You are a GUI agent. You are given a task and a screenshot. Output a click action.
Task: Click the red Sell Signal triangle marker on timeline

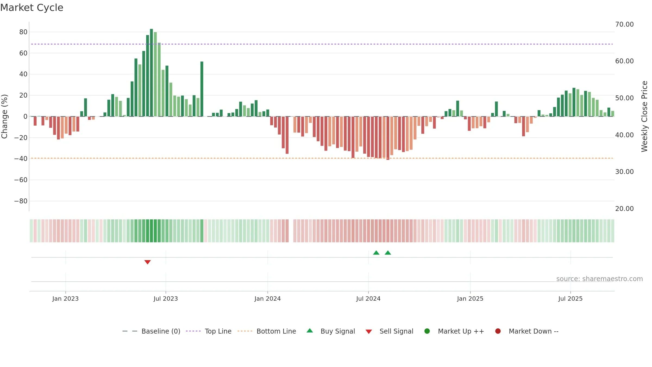(x=148, y=262)
